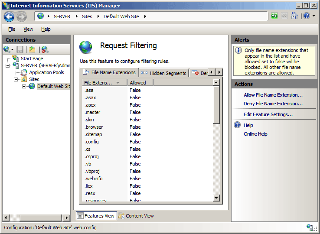
Task: Switch to Features View
Action: point(96,216)
